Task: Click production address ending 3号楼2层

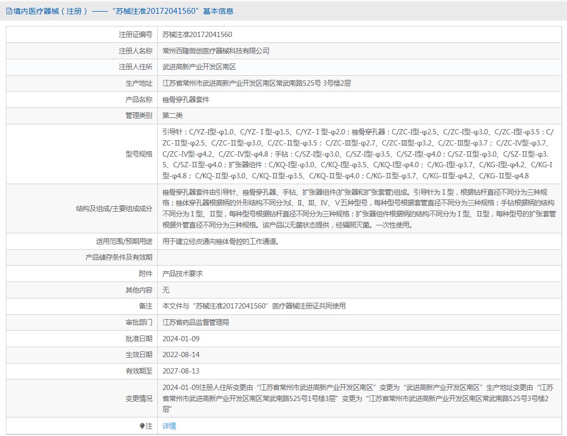Action: coord(257,83)
